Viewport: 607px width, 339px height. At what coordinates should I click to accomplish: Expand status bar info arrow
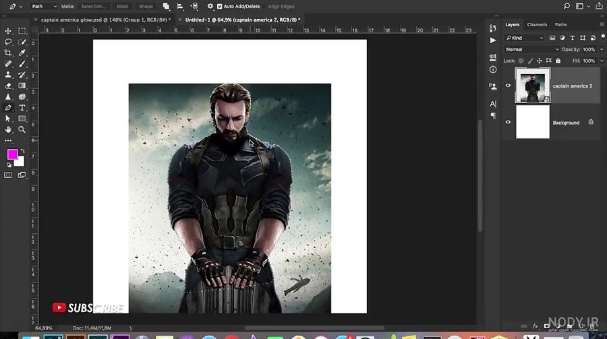click(130, 328)
